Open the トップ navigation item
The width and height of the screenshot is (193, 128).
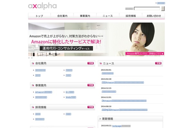tap(39, 16)
